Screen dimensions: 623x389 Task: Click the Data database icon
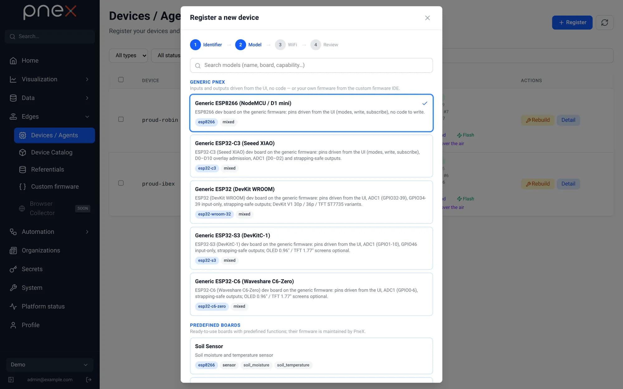point(13,98)
